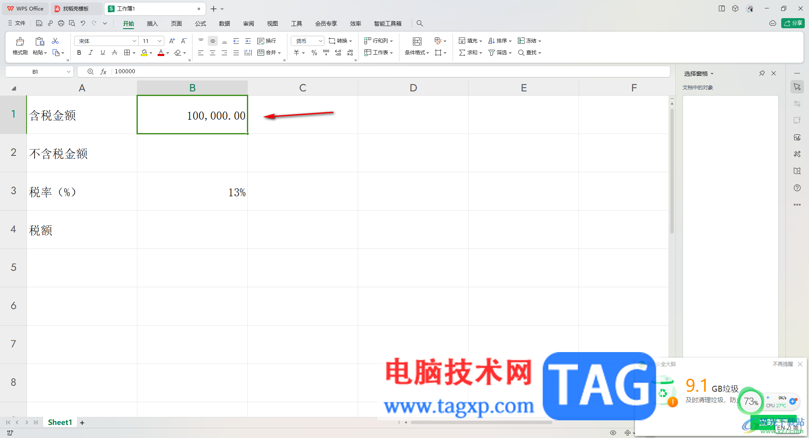Click Conditional Formatting (条件格式) button
809x438 pixels.
click(417, 46)
